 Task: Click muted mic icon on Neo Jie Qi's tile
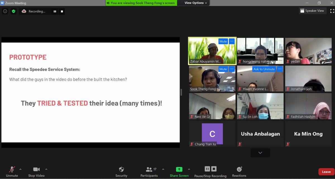(x=192, y=117)
